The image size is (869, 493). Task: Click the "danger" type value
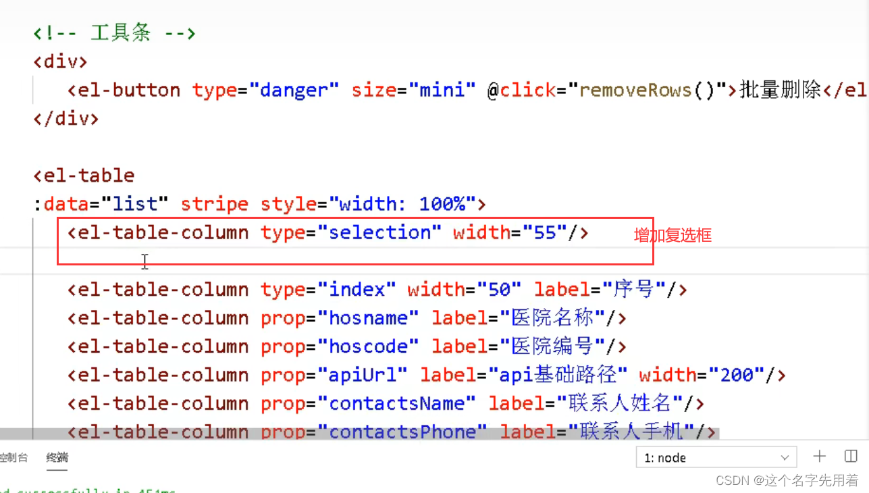[x=294, y=90]
